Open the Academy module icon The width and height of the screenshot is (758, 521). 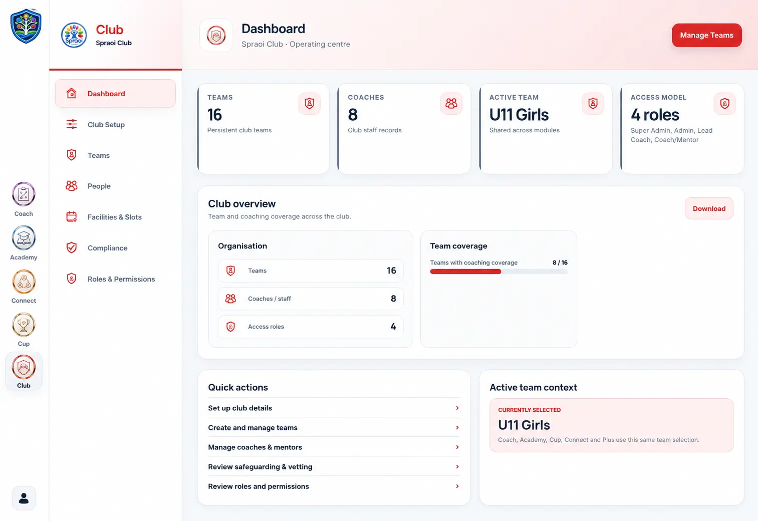[24, 238]
